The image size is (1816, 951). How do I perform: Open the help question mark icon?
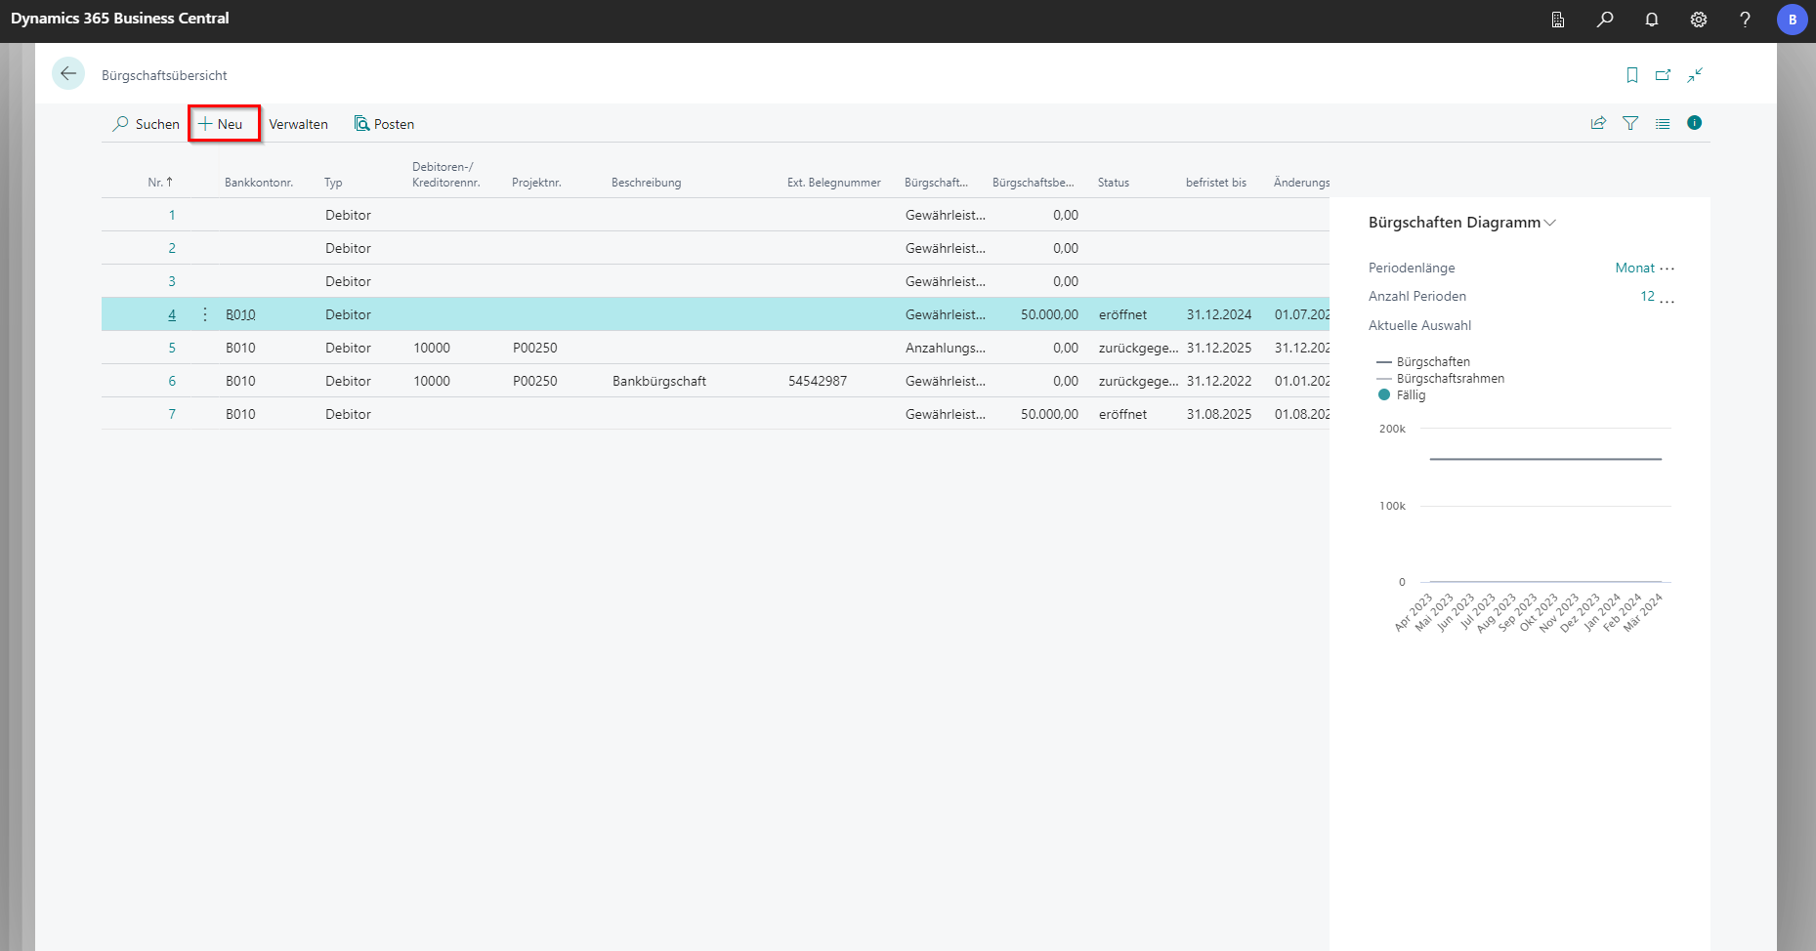pos(1745,20)
